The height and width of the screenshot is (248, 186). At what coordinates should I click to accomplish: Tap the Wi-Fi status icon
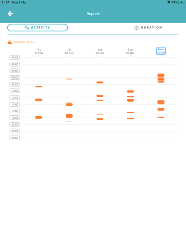tap(169, 2)
